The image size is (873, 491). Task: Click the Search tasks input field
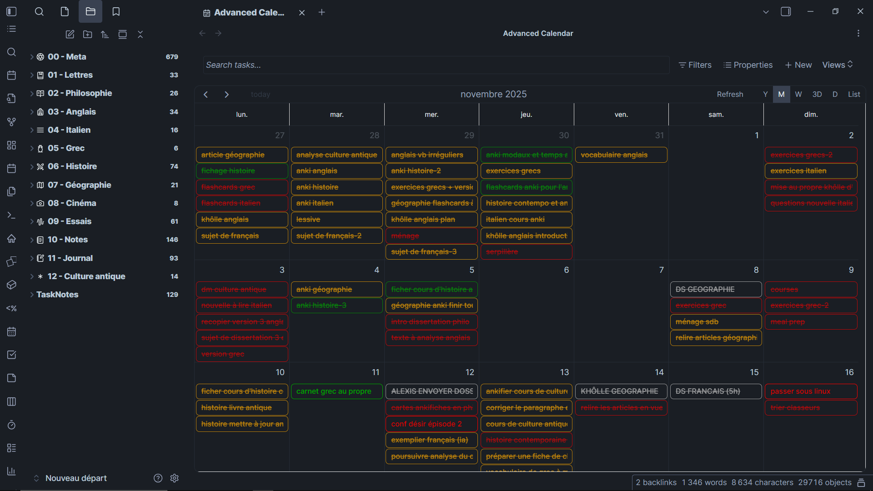point(436,65)
